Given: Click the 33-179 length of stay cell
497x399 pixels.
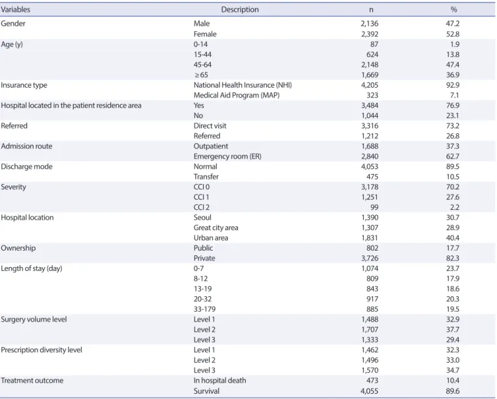Looking at the screenshot, I should point(204,309).
